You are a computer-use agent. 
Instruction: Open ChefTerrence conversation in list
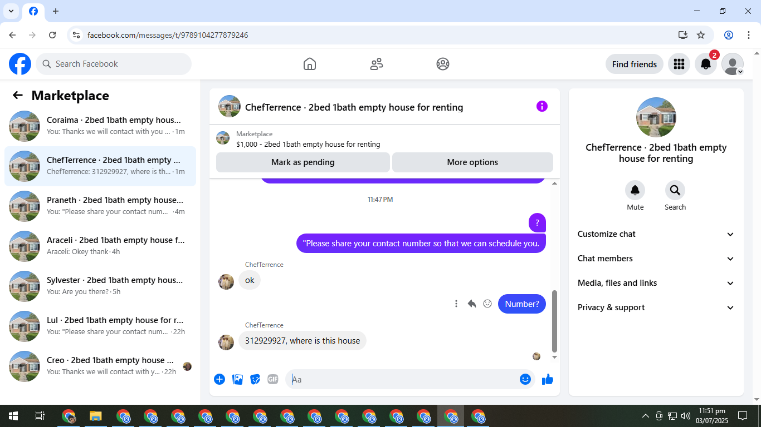(x=100, y=166)
